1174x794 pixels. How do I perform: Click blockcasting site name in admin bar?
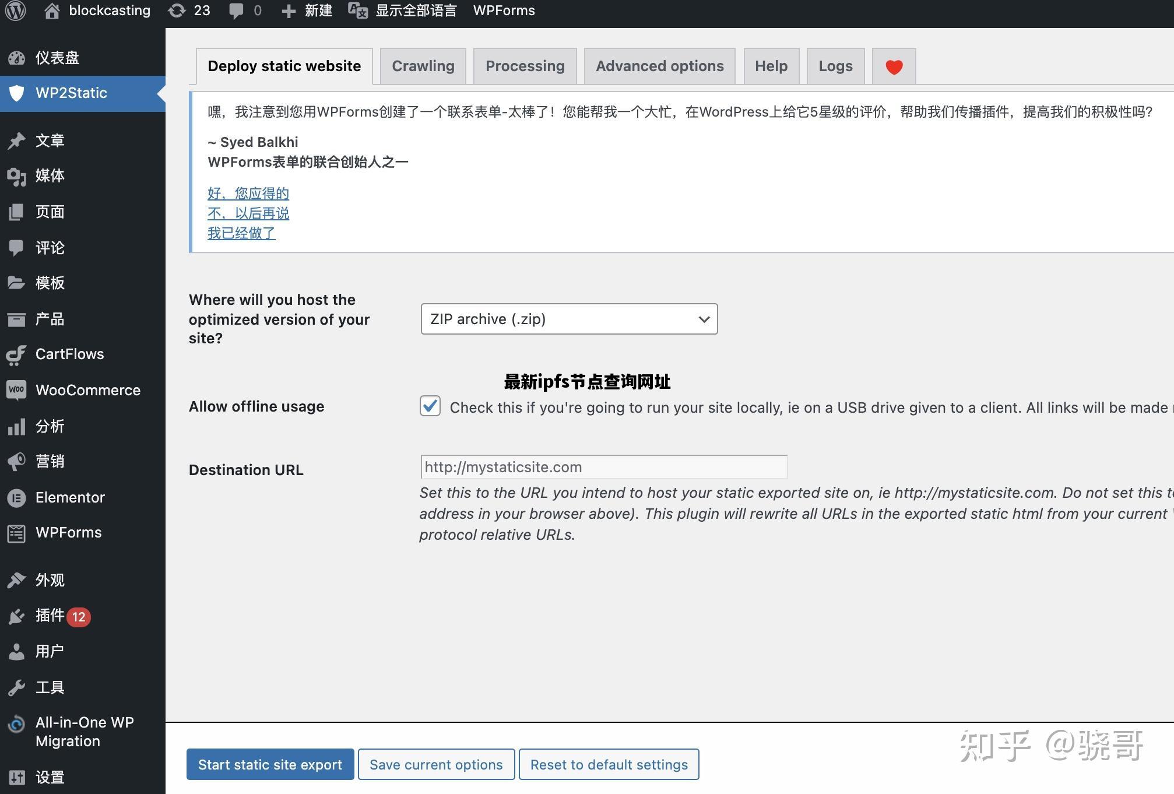110,10
